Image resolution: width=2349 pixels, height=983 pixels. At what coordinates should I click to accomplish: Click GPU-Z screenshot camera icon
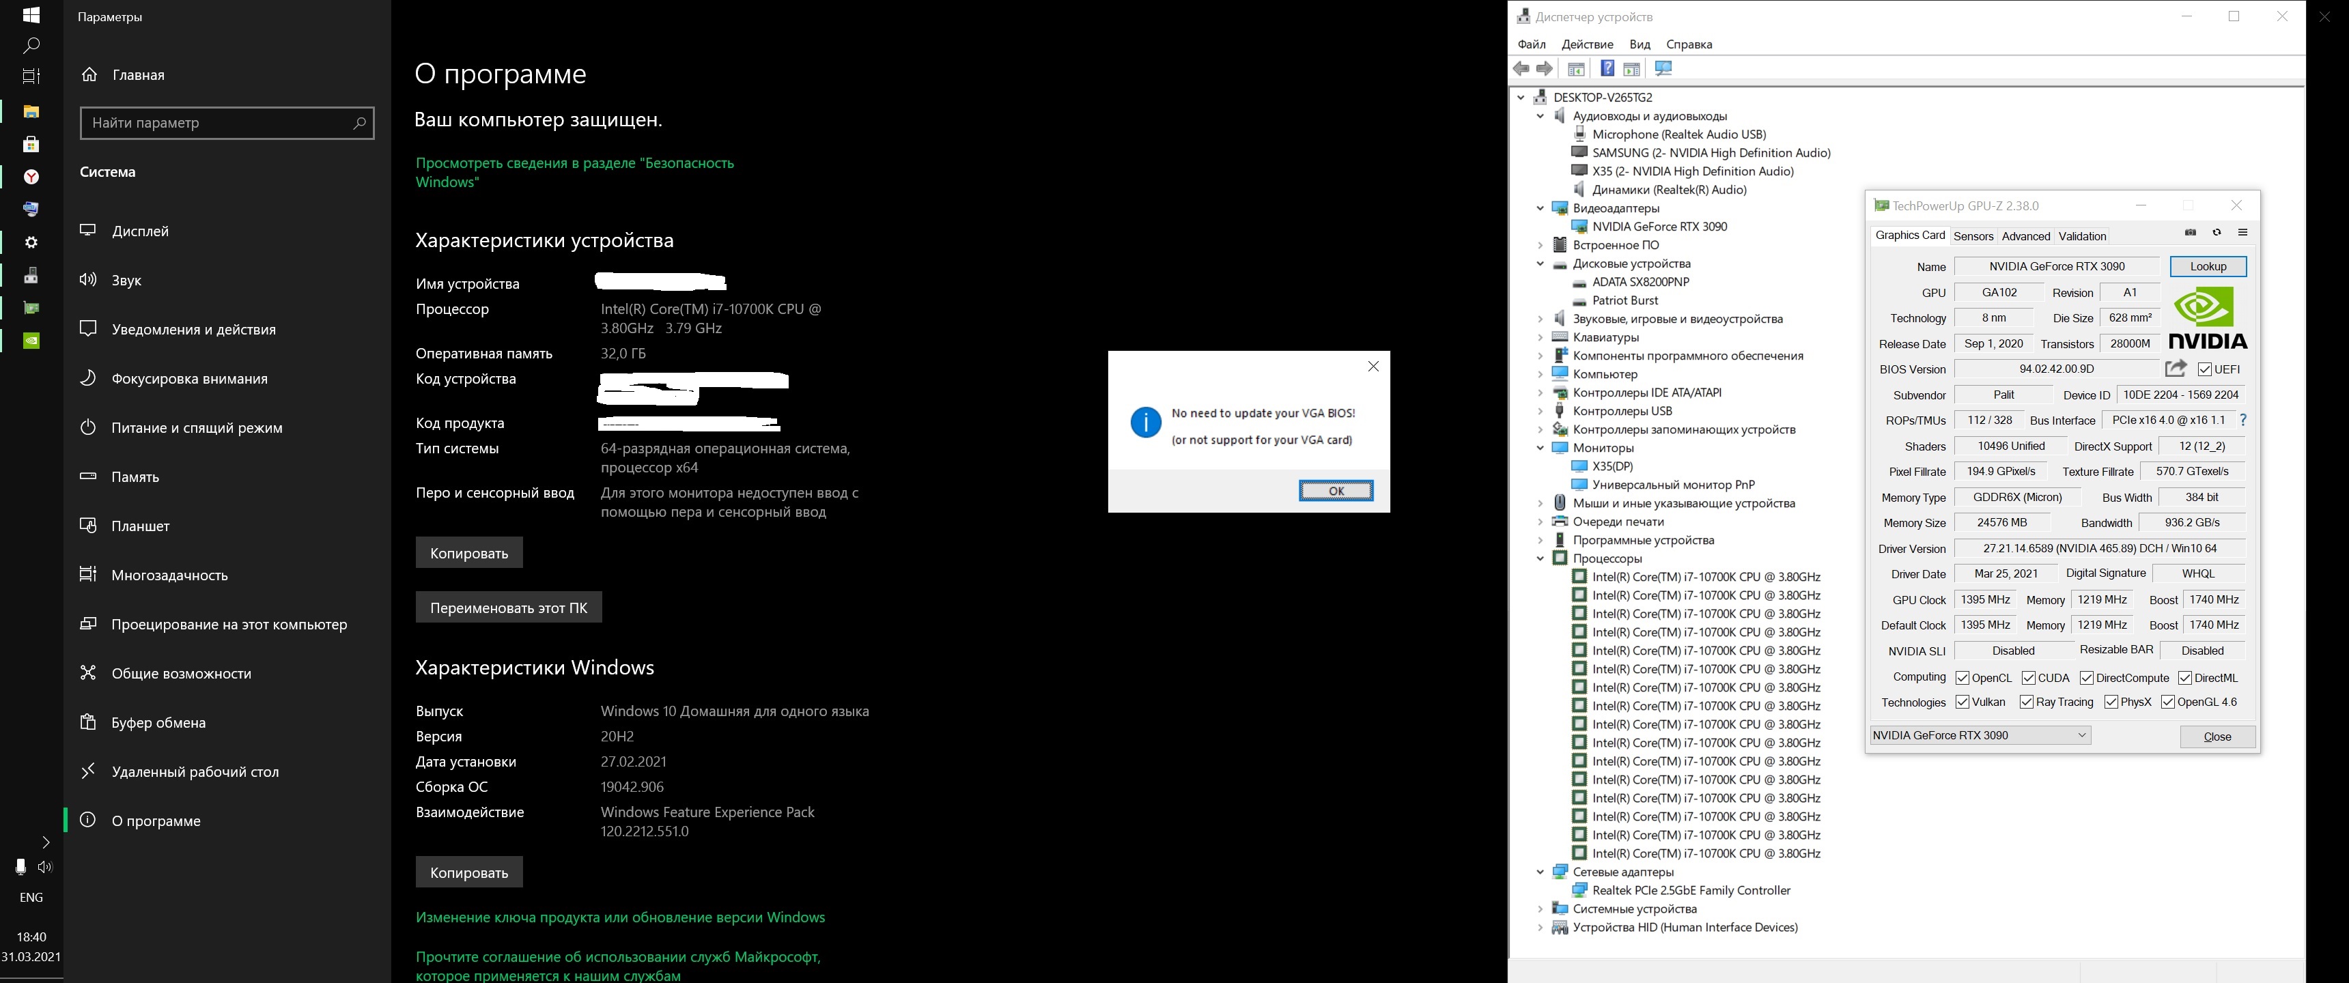(2189, 233)
